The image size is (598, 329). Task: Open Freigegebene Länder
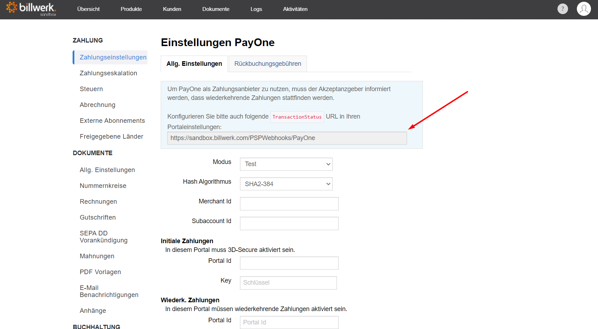tap(111, 137)
